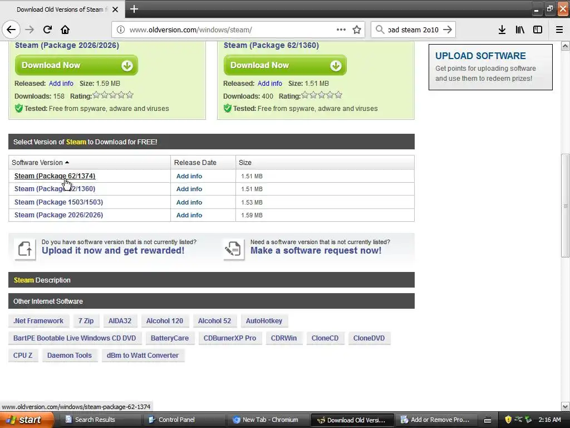Open page actions three-dot menu
The width and height of the screenshot is (570, 428).
coord(341,30)
